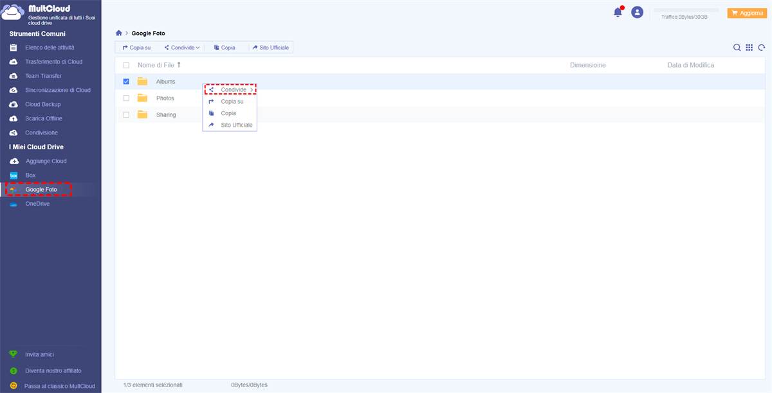Expand the Condivide toolbar dropdown
Viewport: 772px width, 393px height.
pyautogui.click(x=182, y=48)
